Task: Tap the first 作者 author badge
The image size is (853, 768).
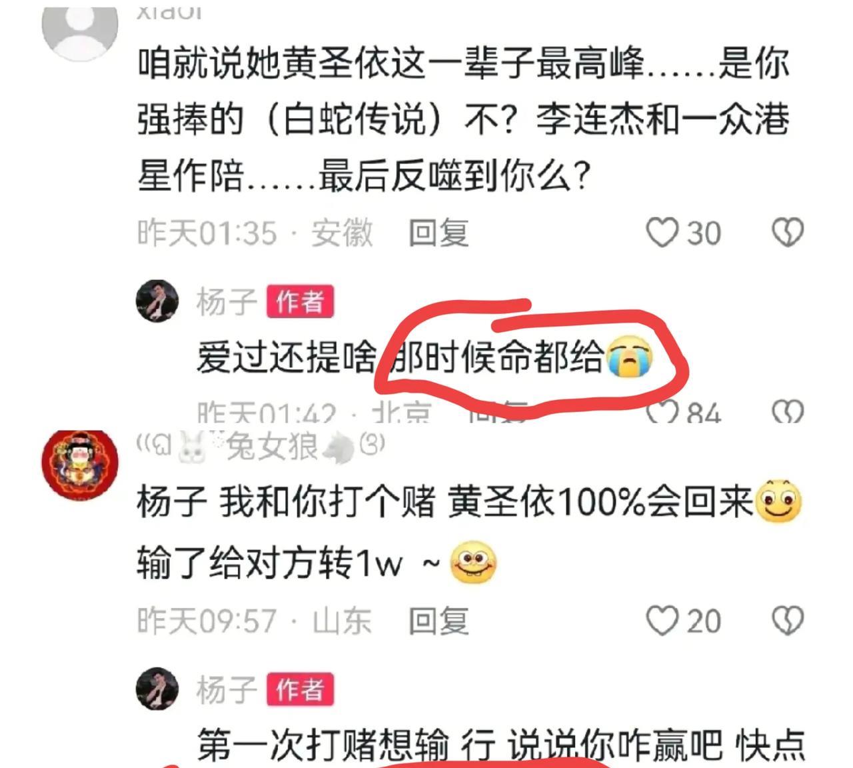Action: tap(300, 302)
